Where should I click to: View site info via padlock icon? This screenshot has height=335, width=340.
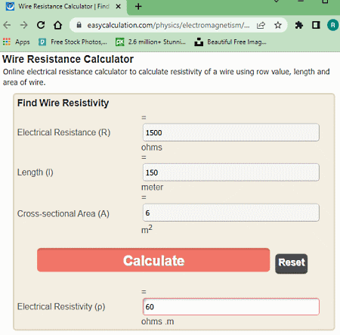pos(79,25)
